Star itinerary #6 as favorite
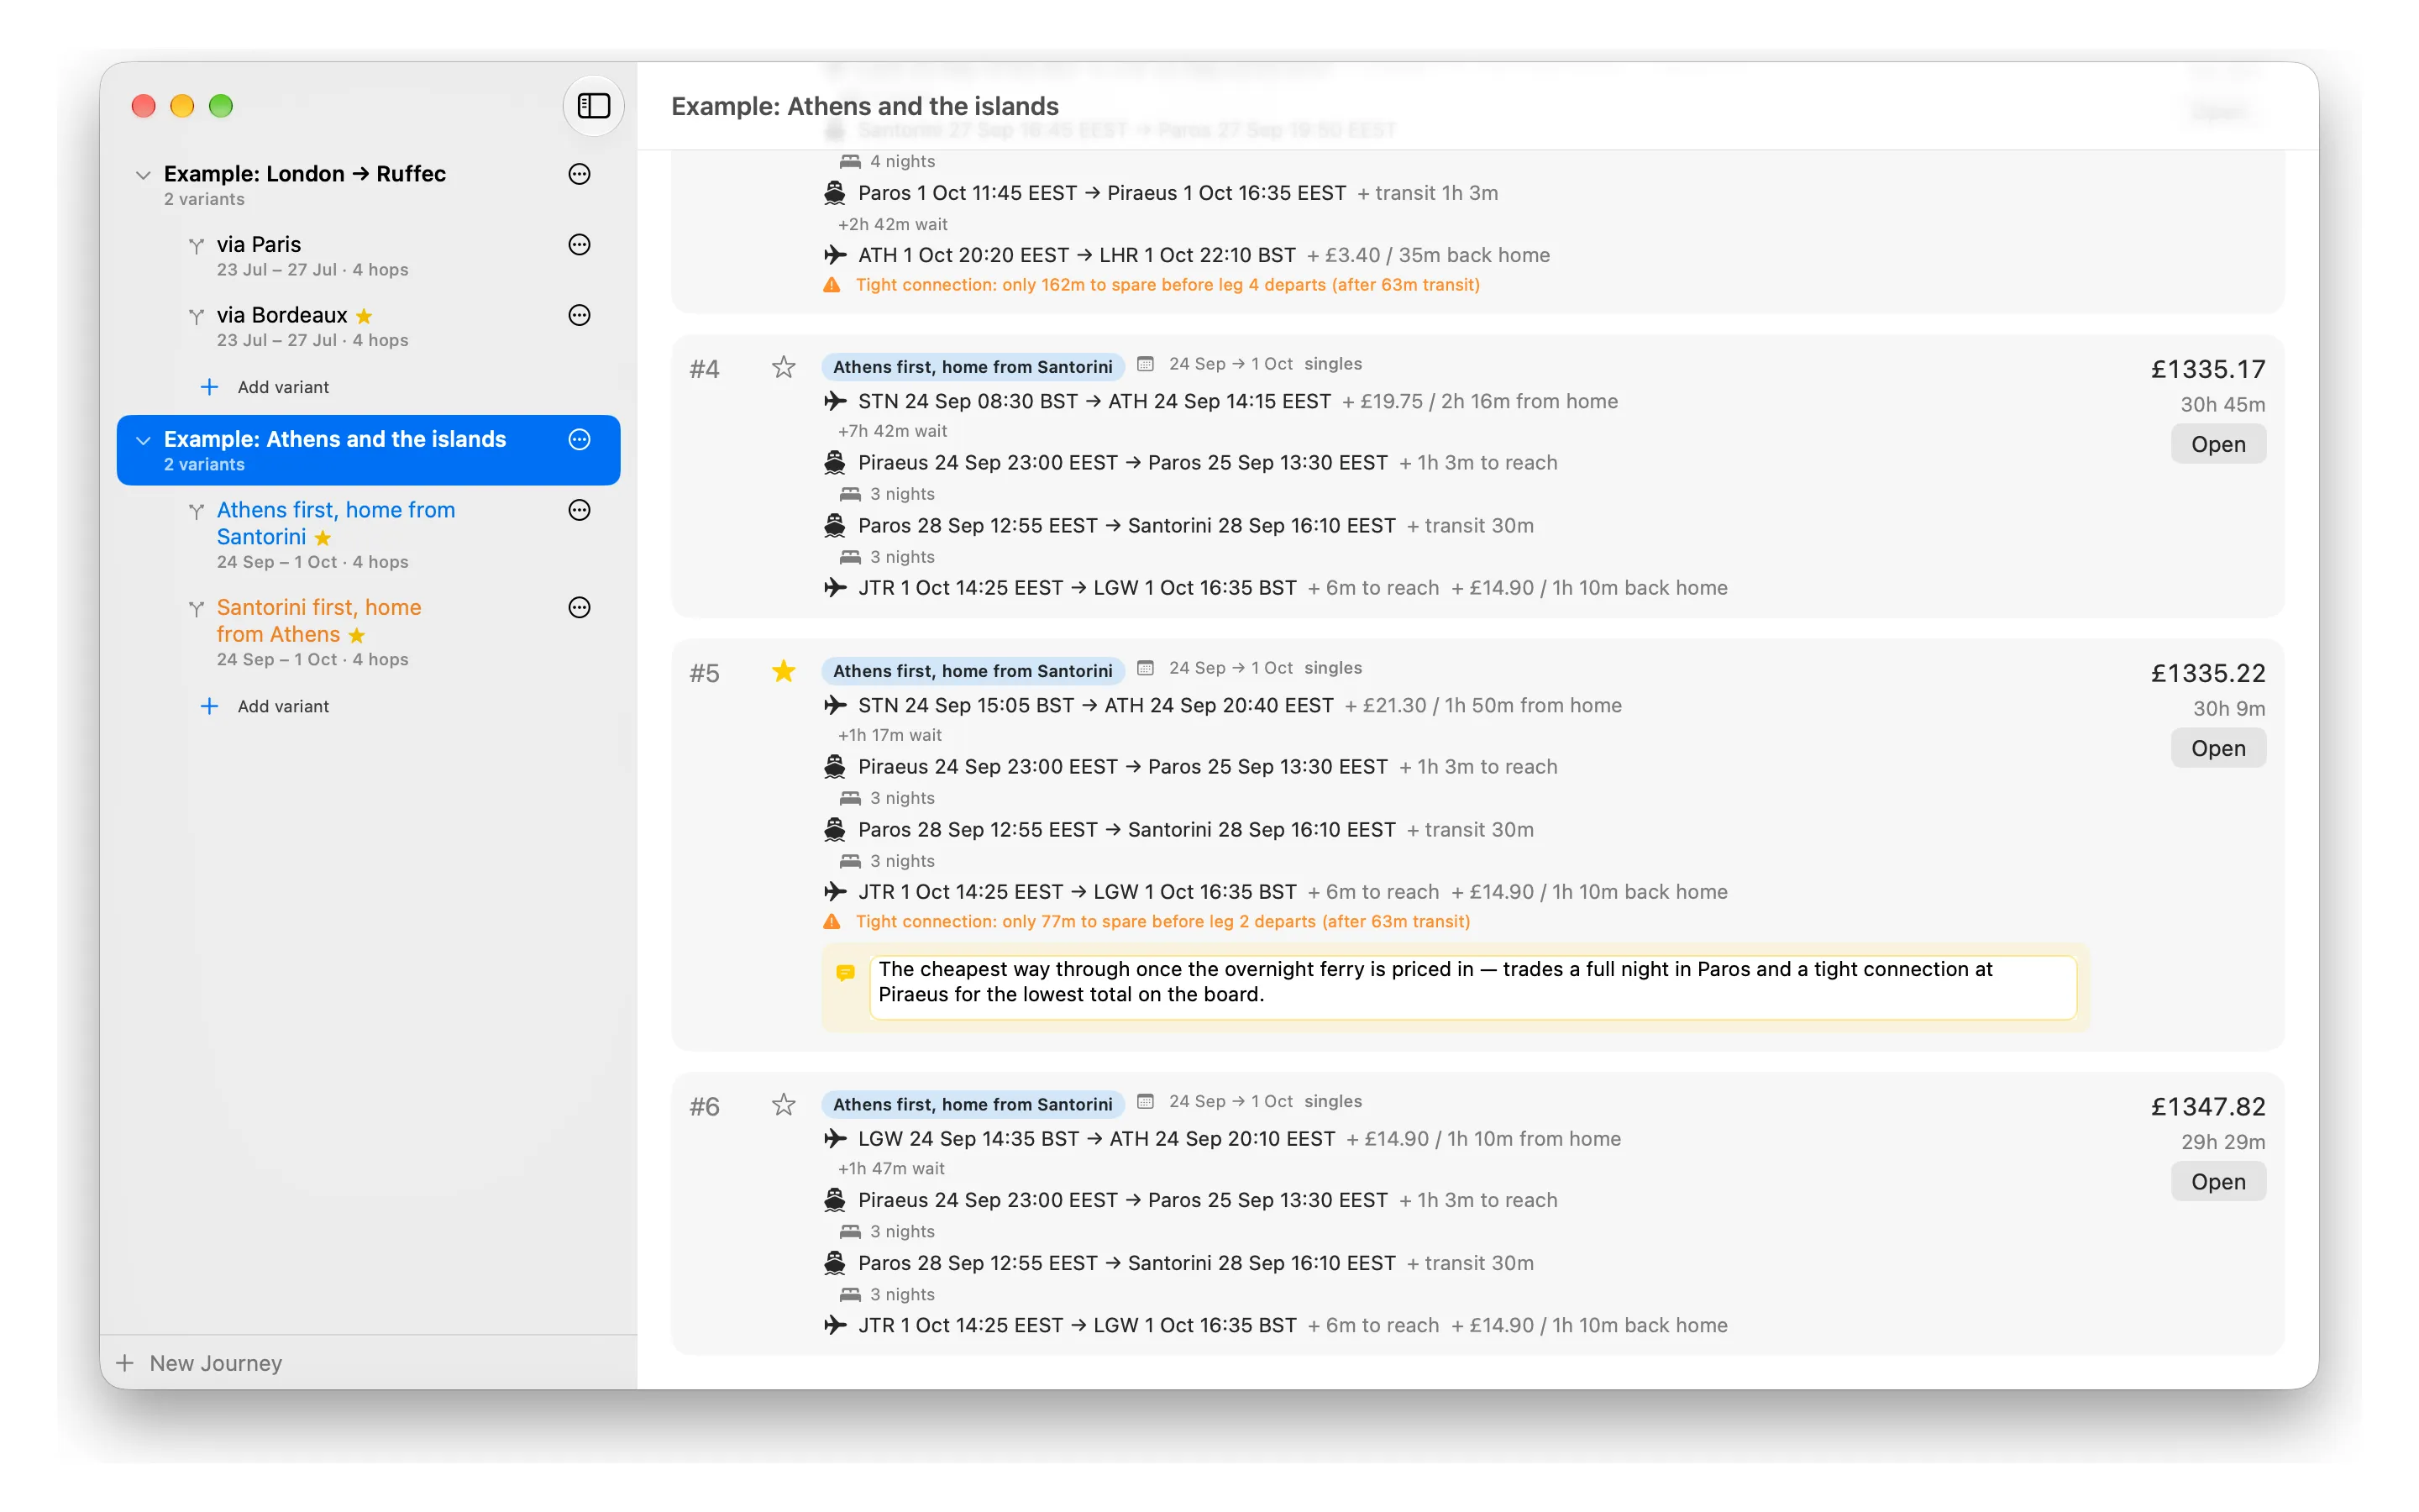 (x=784, y=1105)
